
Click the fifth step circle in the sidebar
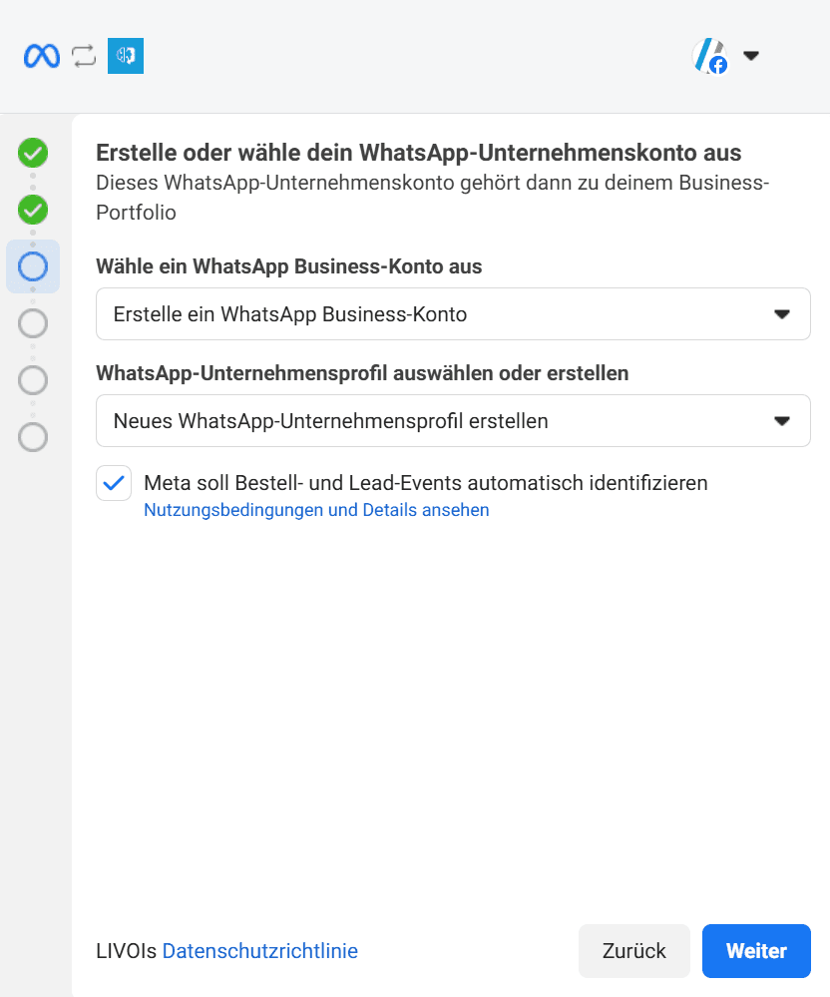pos(32,380)
